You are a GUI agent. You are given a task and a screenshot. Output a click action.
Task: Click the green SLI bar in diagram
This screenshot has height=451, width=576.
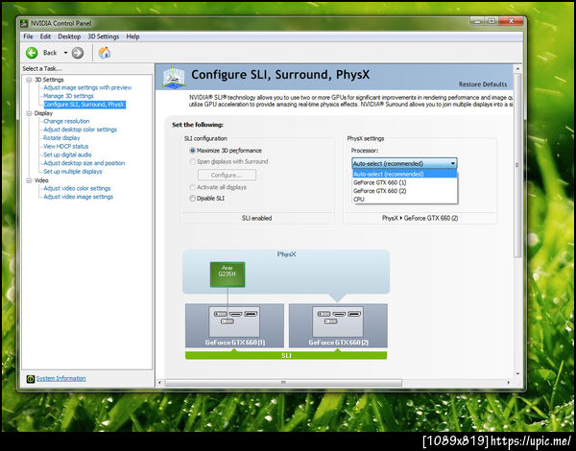pyautogui.click(x=286, y=355)
